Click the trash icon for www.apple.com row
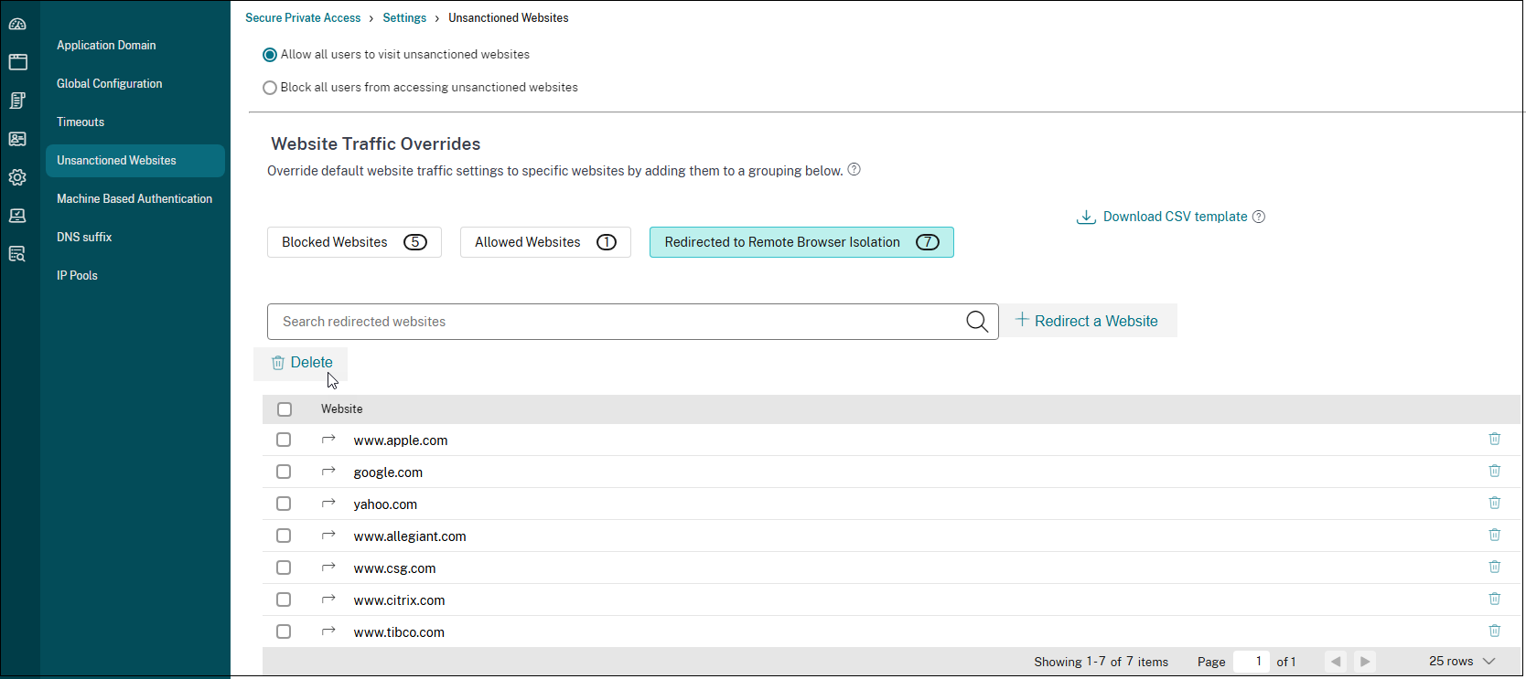Image resolution: width=1526 pixels, height=679 pixels. [x=1494, y=440]
